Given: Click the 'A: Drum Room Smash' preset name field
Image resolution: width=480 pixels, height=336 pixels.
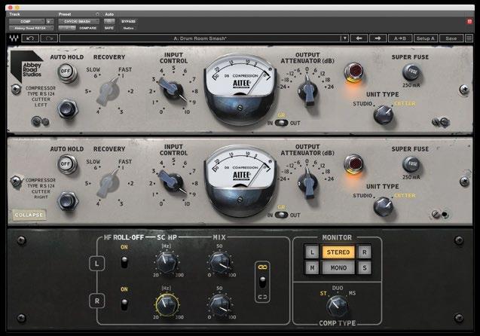Looking at the screenshot, I should tap(200, 38).
